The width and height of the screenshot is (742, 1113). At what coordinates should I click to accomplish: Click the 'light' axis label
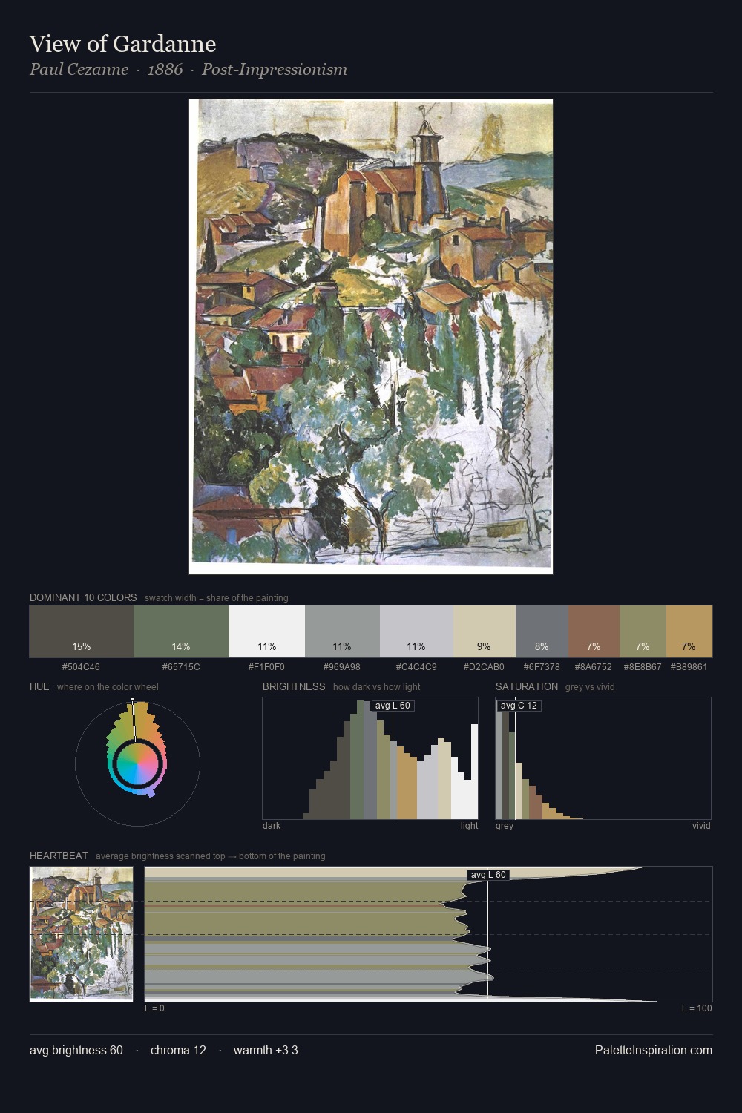coord(470,826)
